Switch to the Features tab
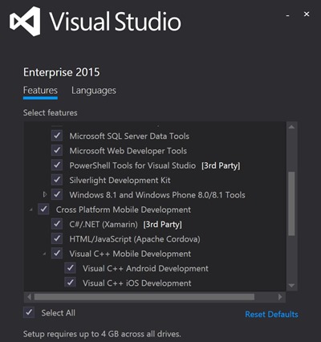 pos(40,90)
